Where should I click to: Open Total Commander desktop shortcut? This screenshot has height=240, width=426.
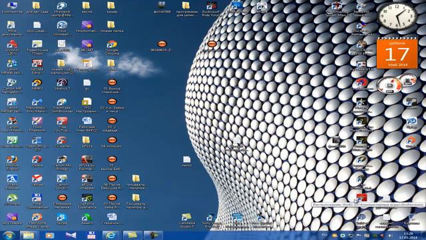[x=37, y=201]
